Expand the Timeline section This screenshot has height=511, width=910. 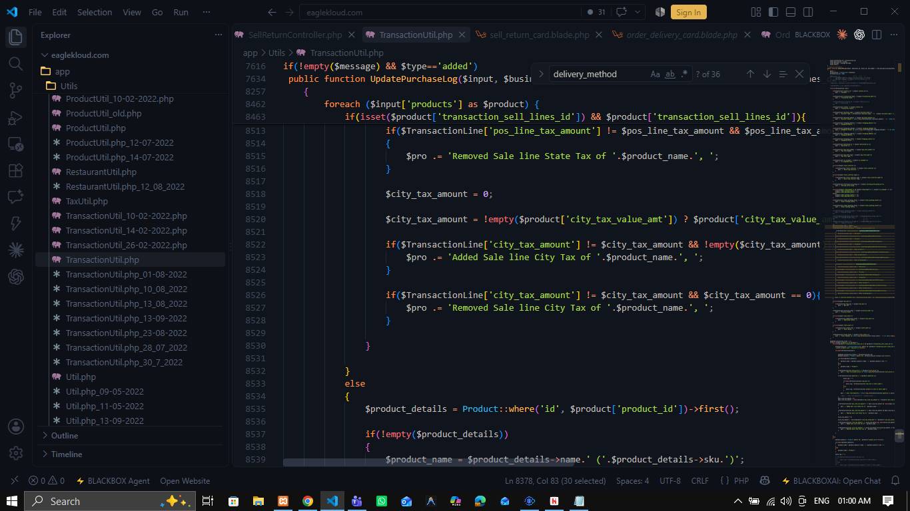67,454
